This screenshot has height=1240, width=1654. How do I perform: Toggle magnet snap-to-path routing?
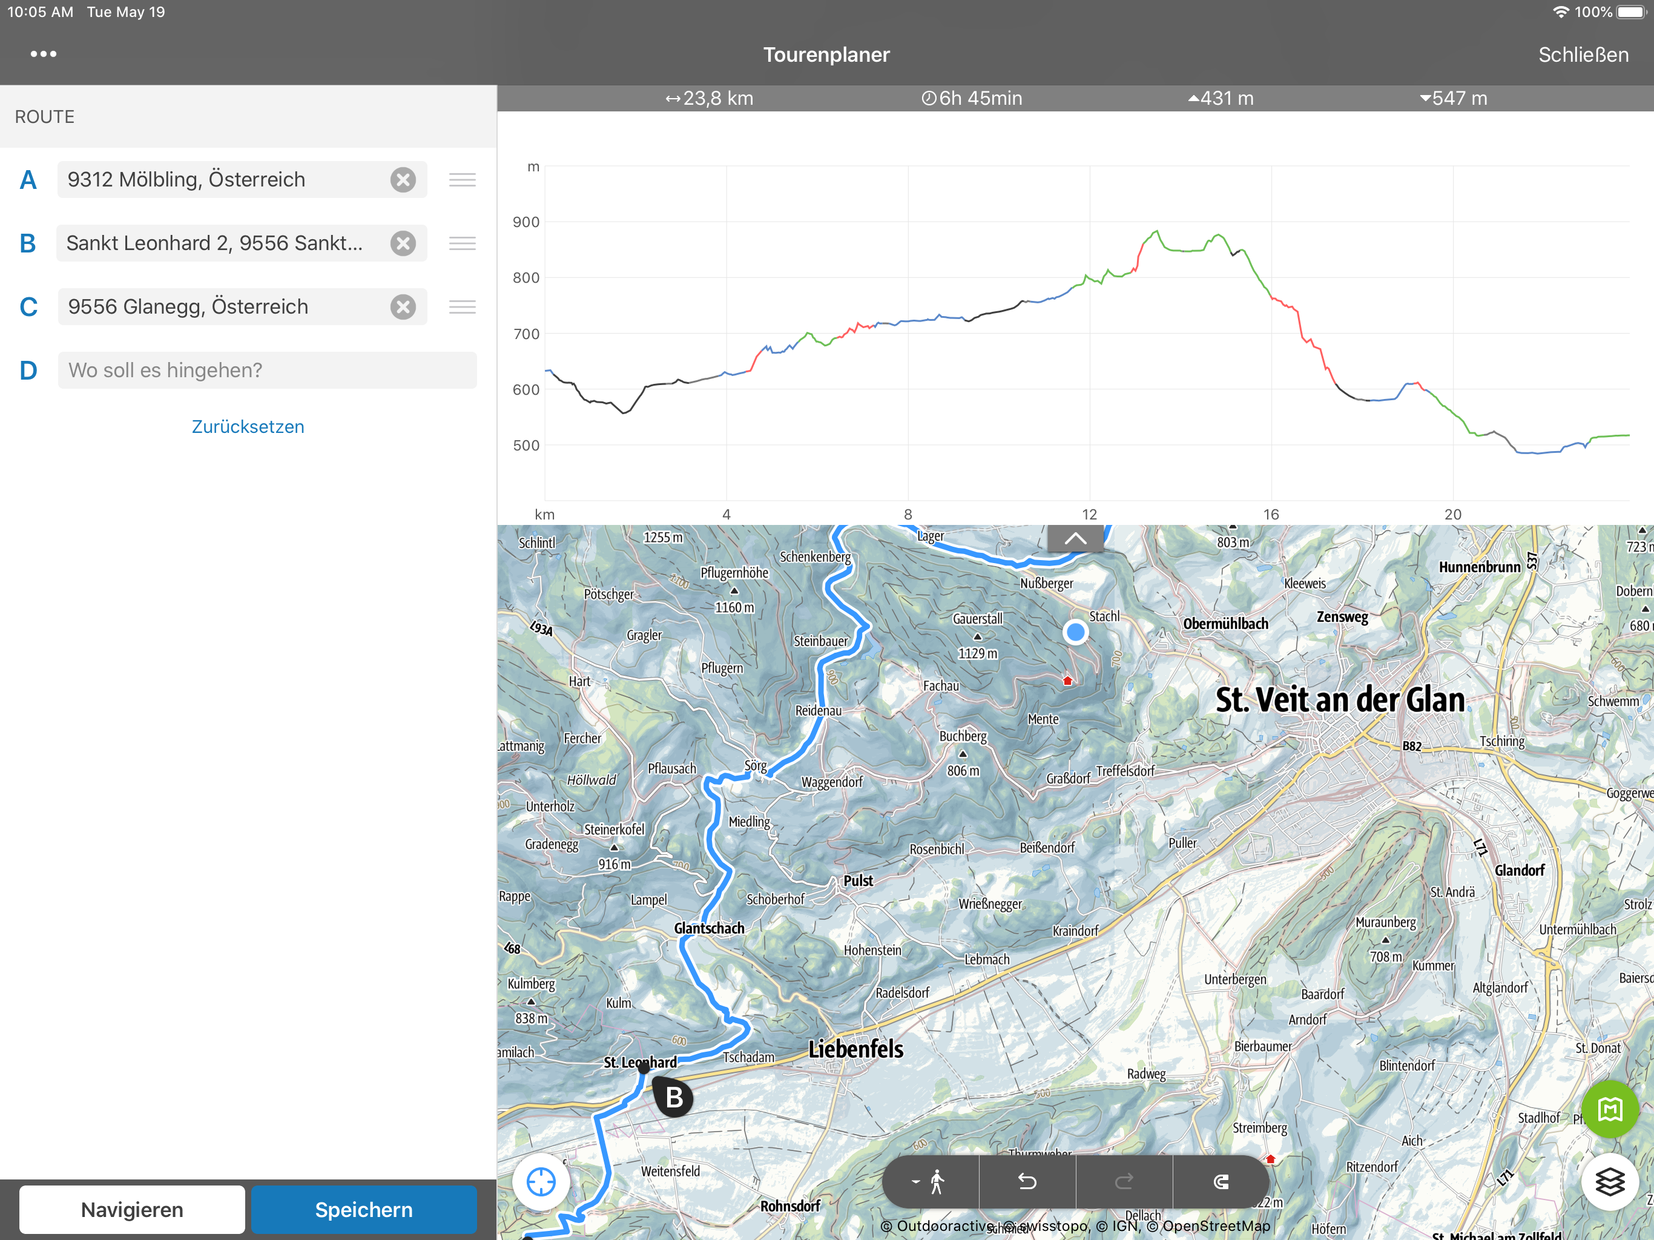pos(1221,1182)
